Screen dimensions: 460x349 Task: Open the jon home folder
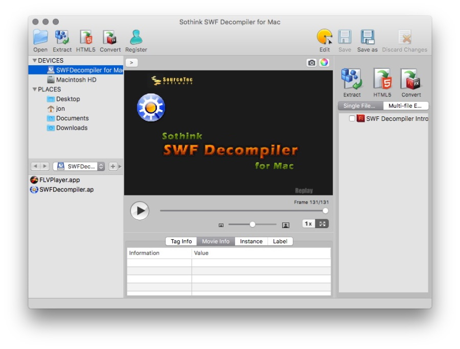[76, 109]
